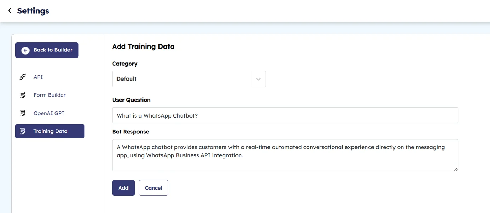
Task: Cancel adding the training data
Action: click(x=153, y=188)
